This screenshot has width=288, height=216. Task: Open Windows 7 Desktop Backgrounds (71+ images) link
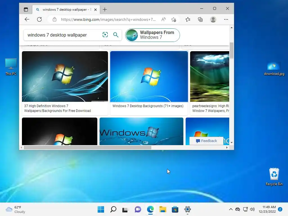point(148,106)
